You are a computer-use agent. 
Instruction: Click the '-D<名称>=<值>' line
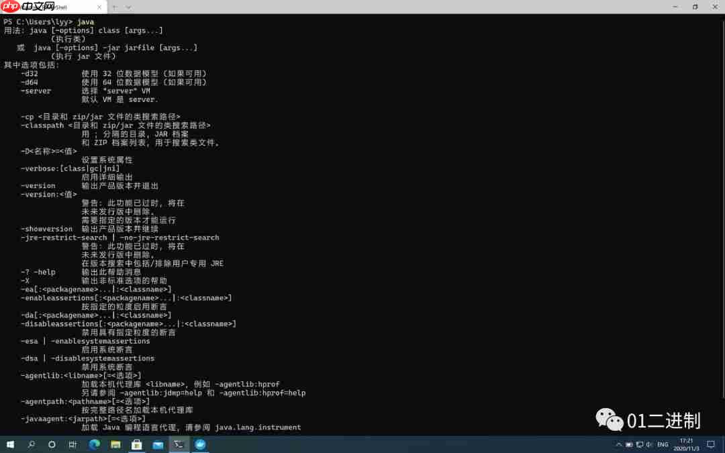(x=48, y=151)
